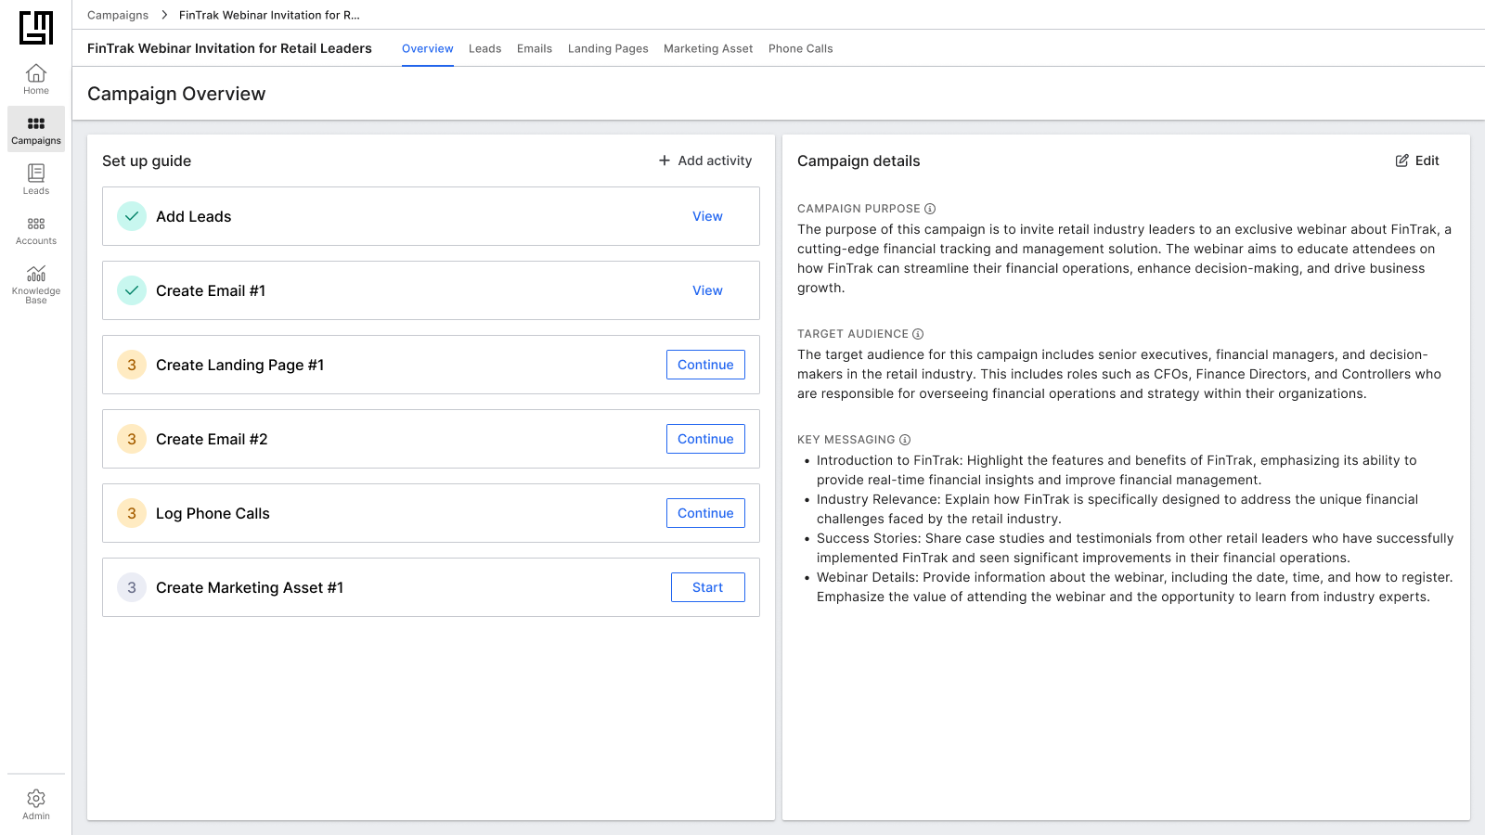Screen dimensions: 1485x835
Task: Click the Key Messaging info icon
Action: coord(905,439)
